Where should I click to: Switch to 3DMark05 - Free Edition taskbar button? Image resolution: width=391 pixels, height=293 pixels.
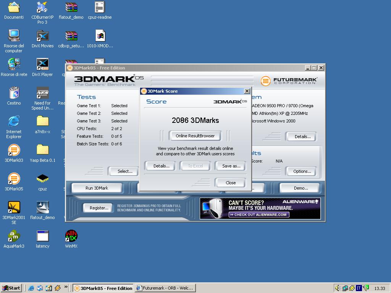click(103, 288)
